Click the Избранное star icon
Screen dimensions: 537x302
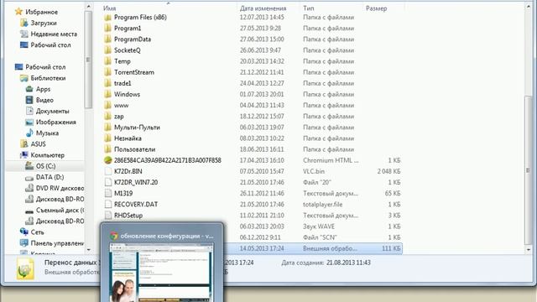point(18,12)
